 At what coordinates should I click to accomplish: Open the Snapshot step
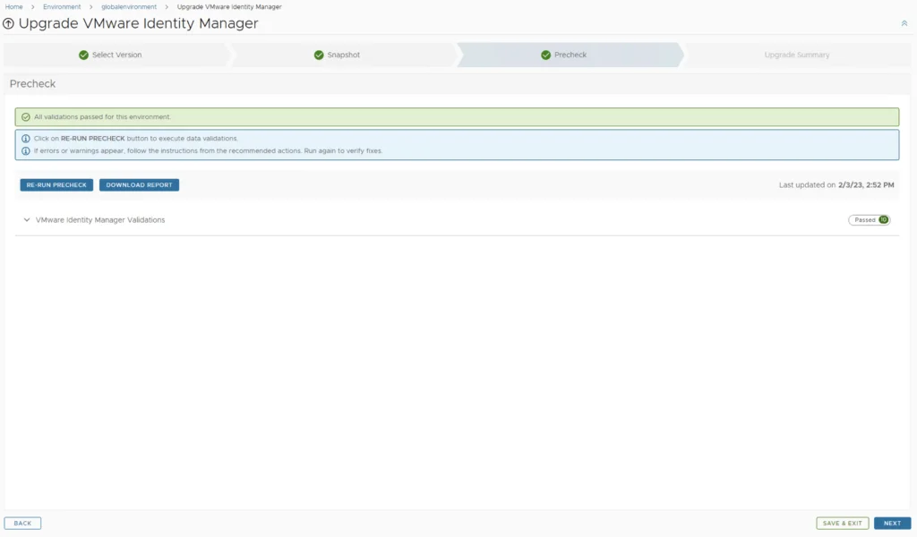tap(343, 55)
